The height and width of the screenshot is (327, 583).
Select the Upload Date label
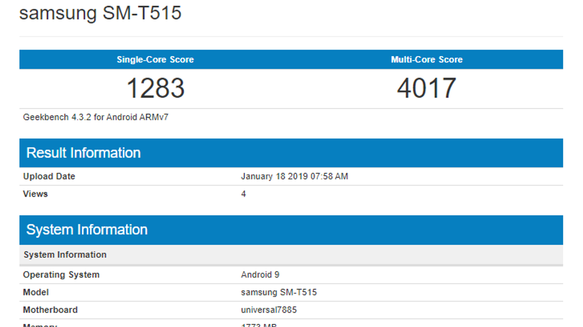tap(49, 177)
